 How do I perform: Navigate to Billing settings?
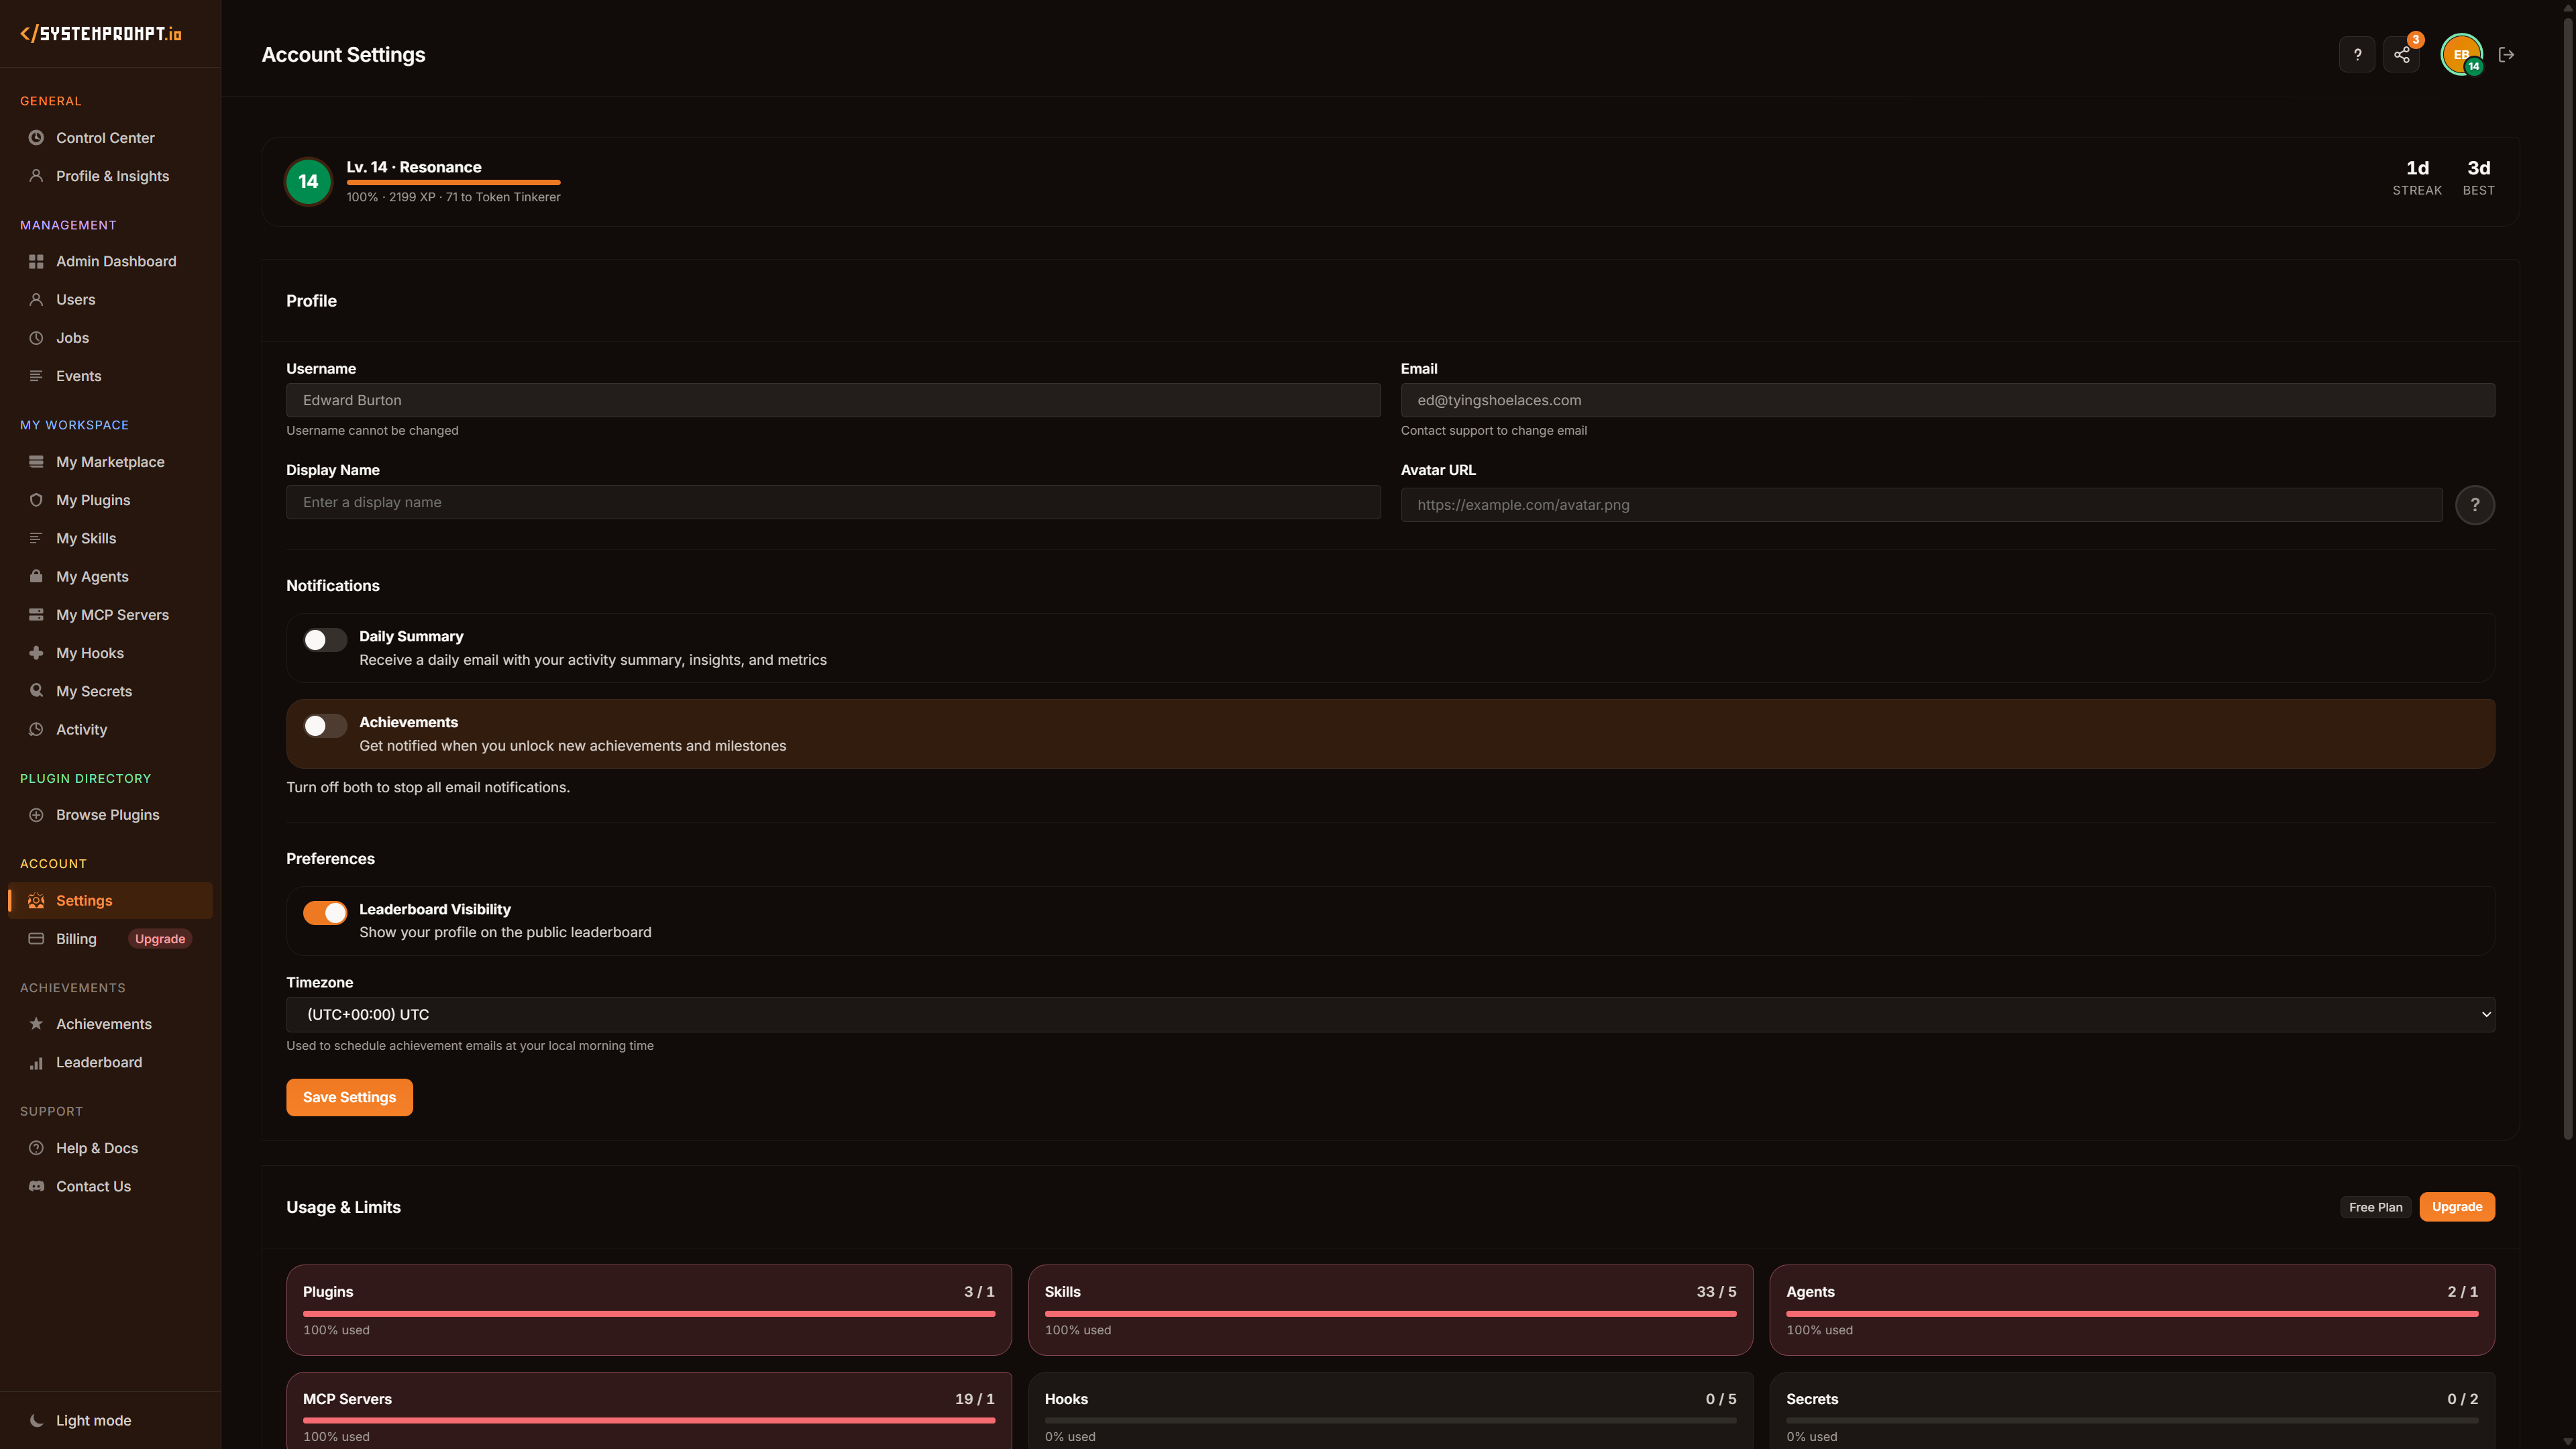[75, 938]
